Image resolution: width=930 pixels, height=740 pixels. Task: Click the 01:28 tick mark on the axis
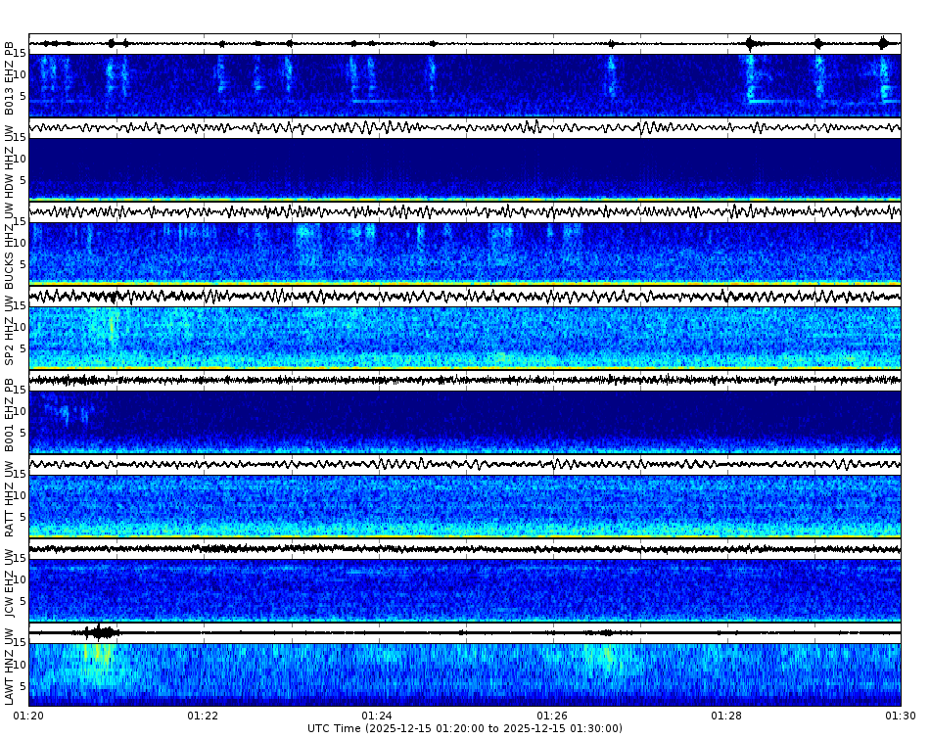tap(726, 708)
